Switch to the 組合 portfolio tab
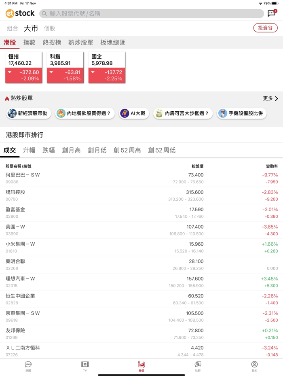This screenshot has width=283, height=378. tap(13, 28)
